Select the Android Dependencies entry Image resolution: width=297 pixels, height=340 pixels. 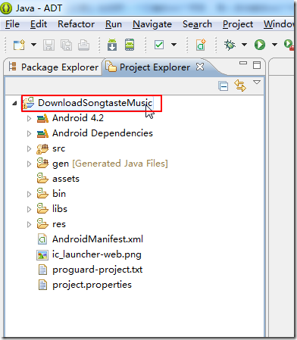[102, 133]
